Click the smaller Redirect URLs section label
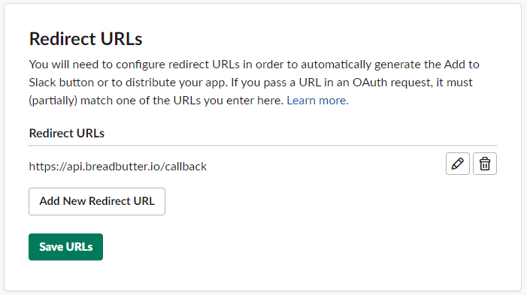 click(67, 134)
